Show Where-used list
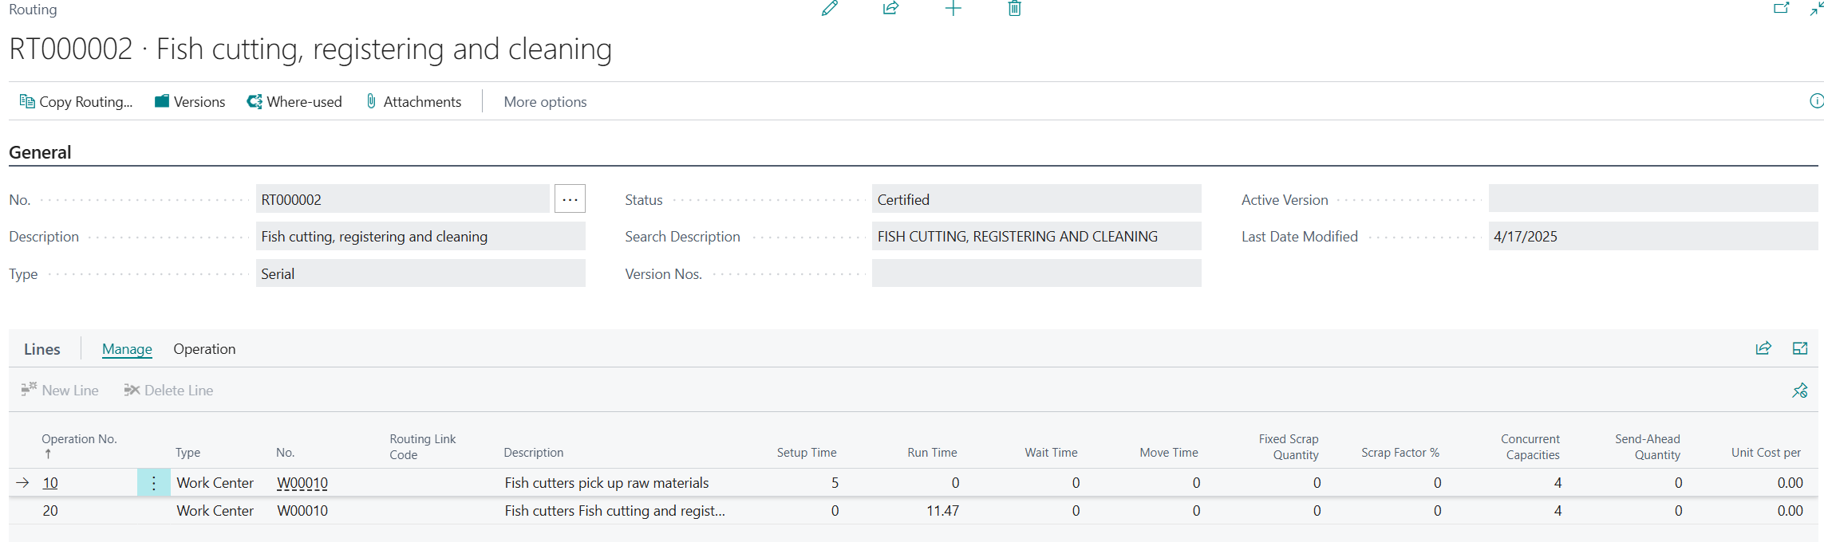The image size is (1824, 542). coord(294,102)
